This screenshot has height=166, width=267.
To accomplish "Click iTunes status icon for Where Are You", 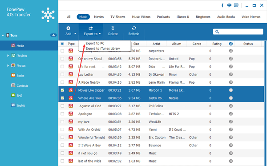I will 231,98.
